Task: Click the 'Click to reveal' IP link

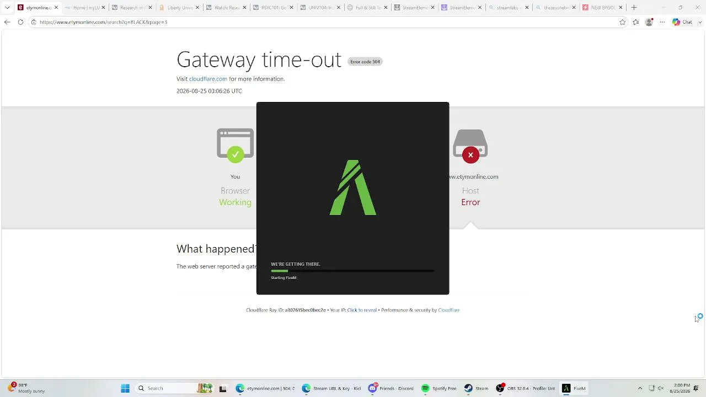Action: point(362,310)
